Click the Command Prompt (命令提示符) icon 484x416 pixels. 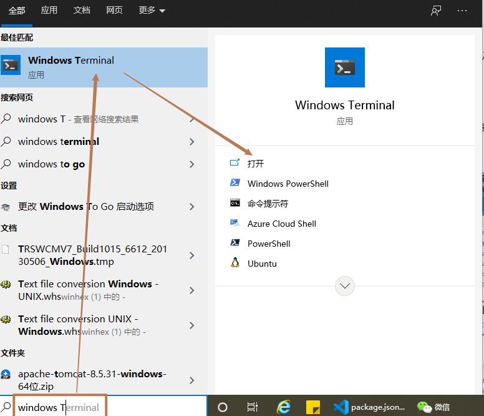click(235, 203)
